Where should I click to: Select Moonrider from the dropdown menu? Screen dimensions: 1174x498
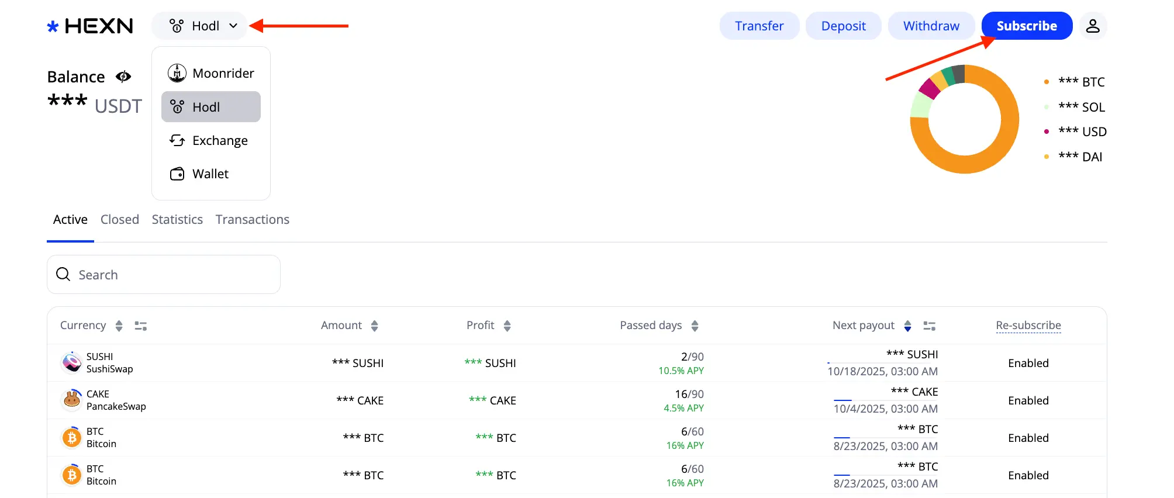[211, 73]
